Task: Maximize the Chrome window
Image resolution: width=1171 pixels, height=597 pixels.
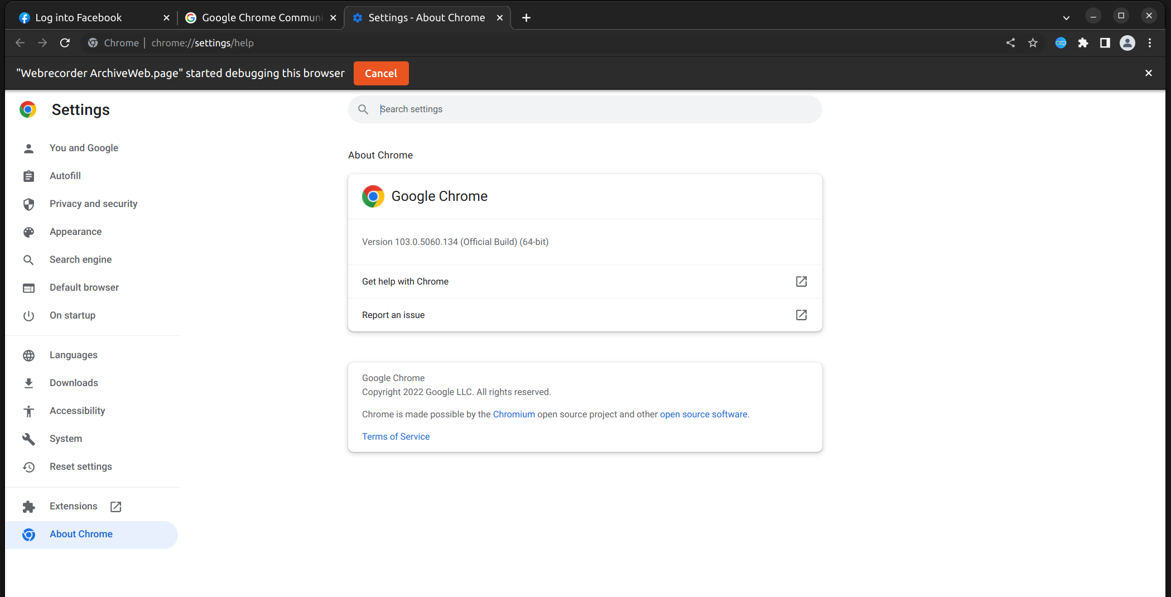Action: (x=1121, y=16)
